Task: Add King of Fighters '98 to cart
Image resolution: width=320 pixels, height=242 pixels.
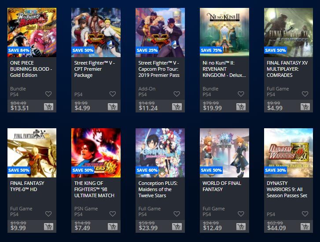Action: [113, 227]
